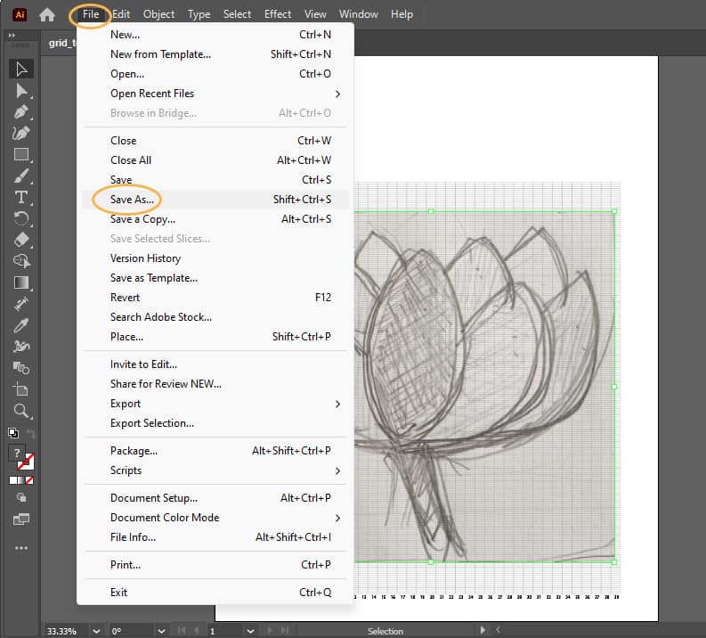Open the zoom level dropdown
Image resolution: width=706 pixels, height=638 pixels.
pyautogui.click(x=96, y=631)
